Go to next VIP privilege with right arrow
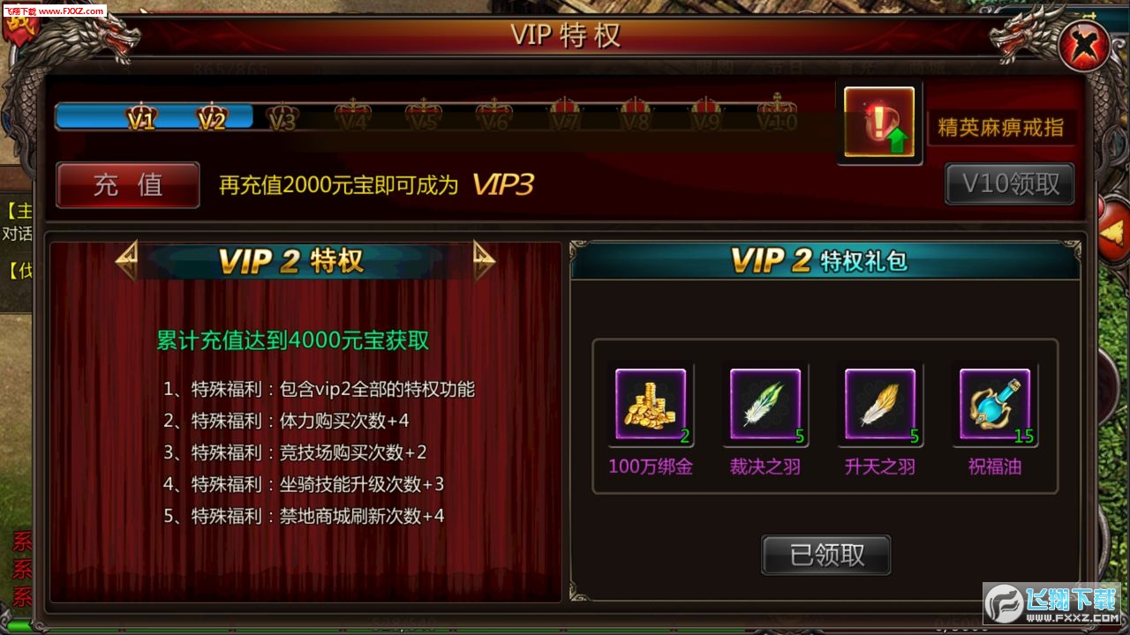The image size is (1130, 635). (x=484, y=261)
